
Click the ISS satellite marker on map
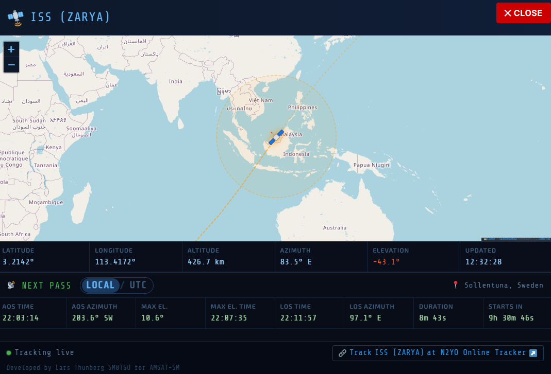pyautogui.click(x=276, y=137)
